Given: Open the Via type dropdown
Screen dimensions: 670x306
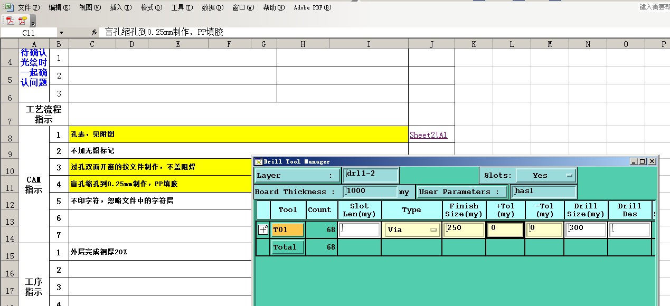Looking at the screenshot, I should tap(412, 230).
